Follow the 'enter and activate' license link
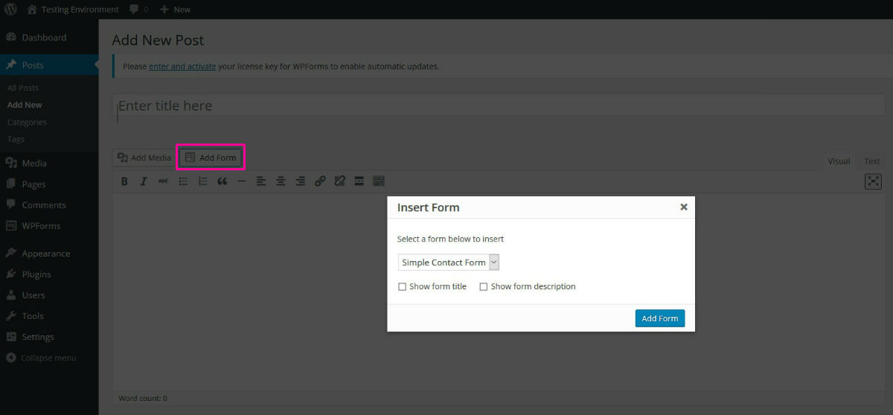The image size is (893, 415). point(182,66)
